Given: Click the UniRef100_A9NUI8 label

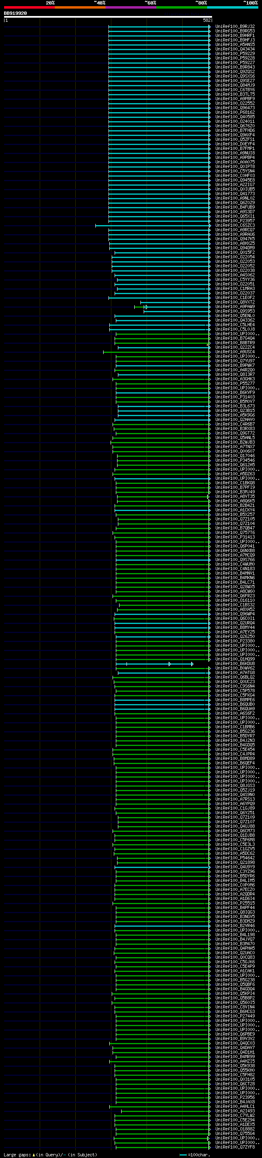Looking at the screenshot, I should tap(235, 153).
